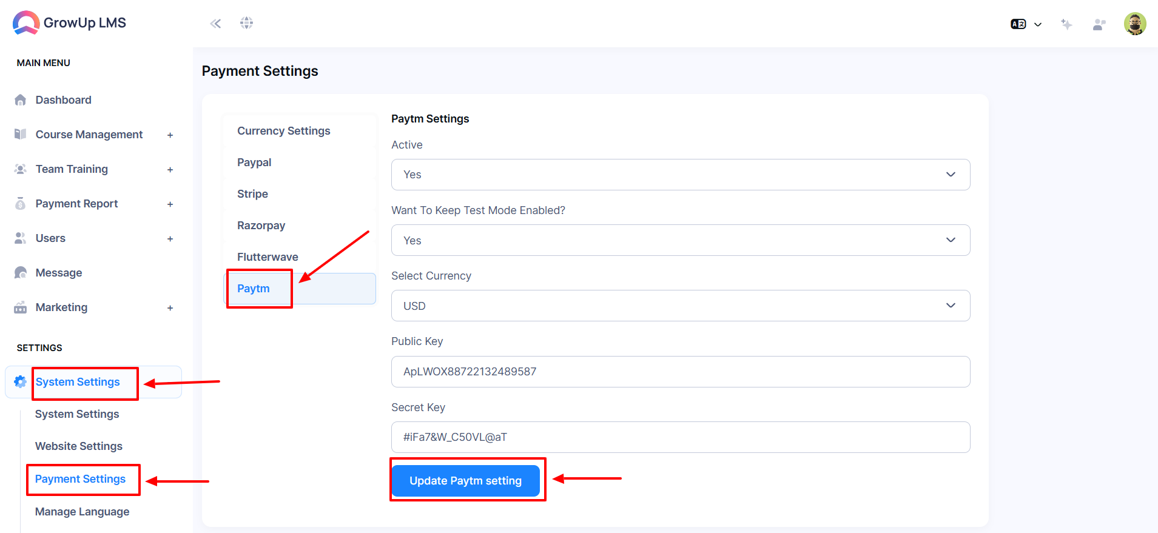Open the globe website icon
The image size is (1158, 533).
point(246,23)
